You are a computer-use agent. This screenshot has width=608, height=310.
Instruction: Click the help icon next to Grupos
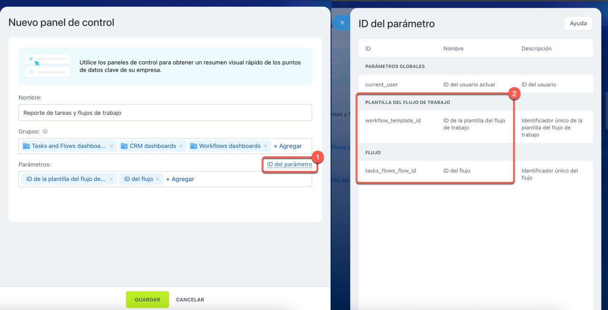click(x=45, y=132)
